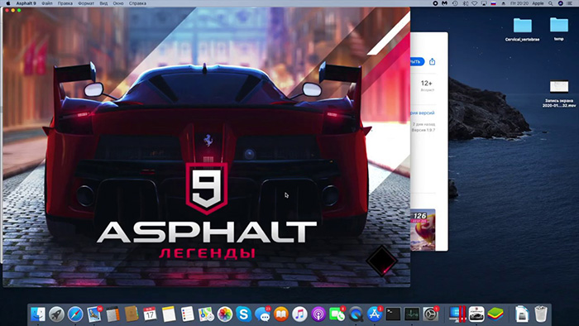This screenshot has height=326, width=579.
Task: Open the Bluetooth menu bar icon
Action: (465, 3)
